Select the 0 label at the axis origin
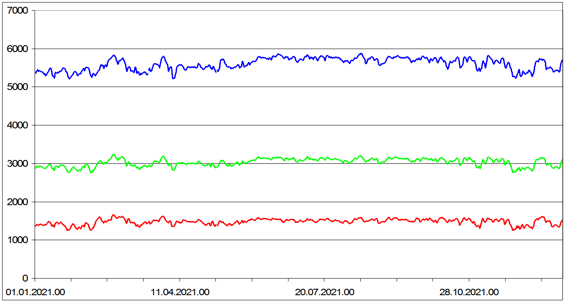This screenshot has width=565, height=302. pyautogui.click(x=25, y=279)
